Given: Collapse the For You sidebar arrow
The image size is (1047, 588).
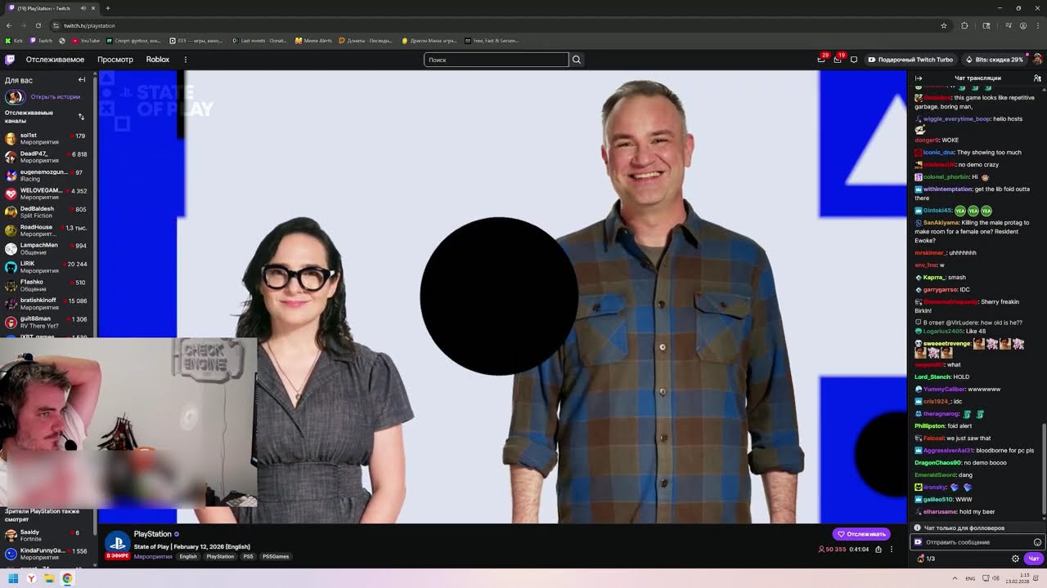Looking at the screenshot, I should click(x=82, y=80).
